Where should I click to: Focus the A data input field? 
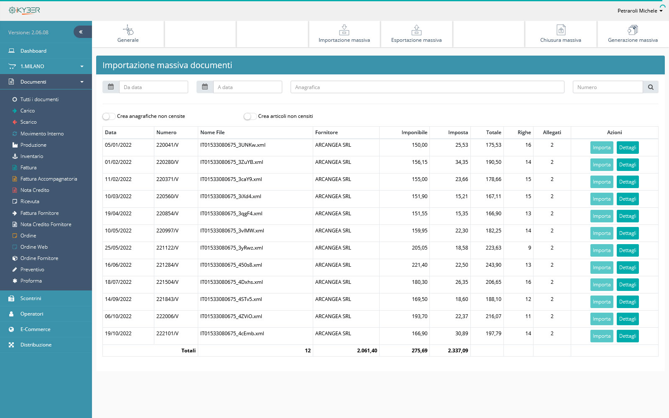[x=248, y=87]
